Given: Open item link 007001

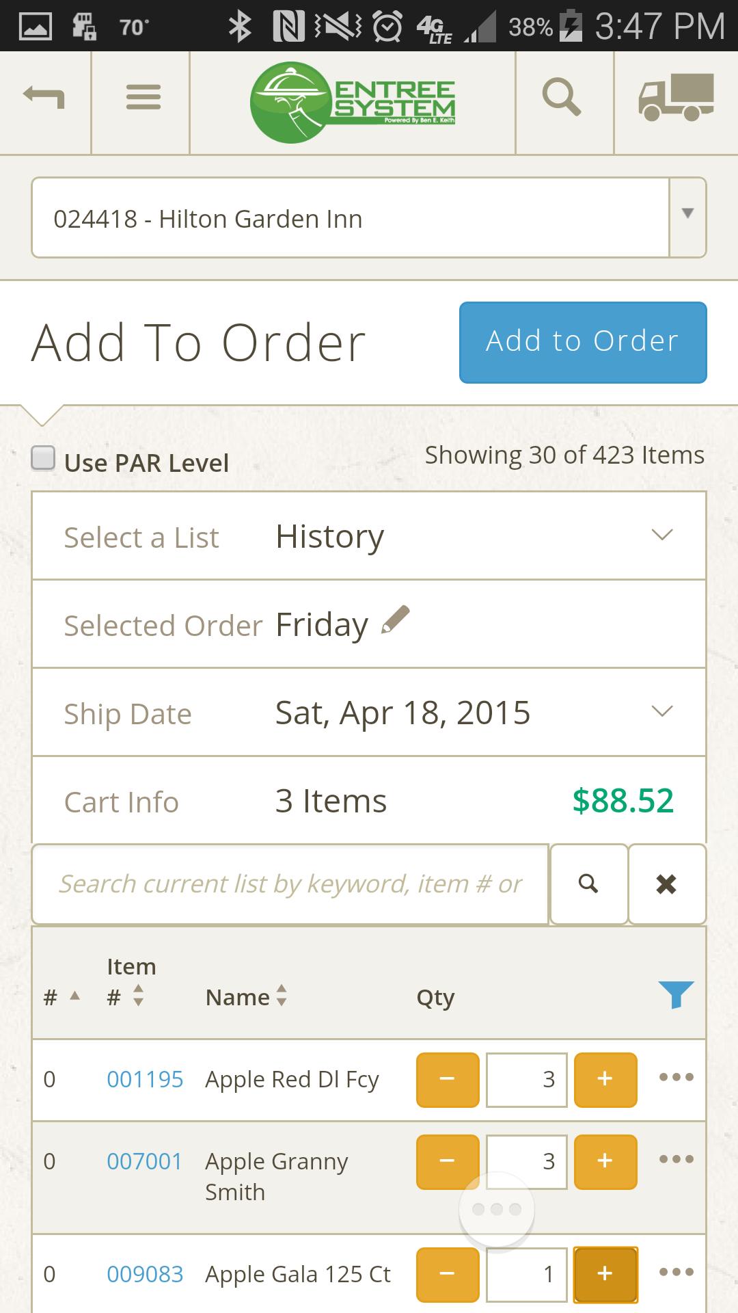Looking at the screenshot, I should [x=144, y=1161].
